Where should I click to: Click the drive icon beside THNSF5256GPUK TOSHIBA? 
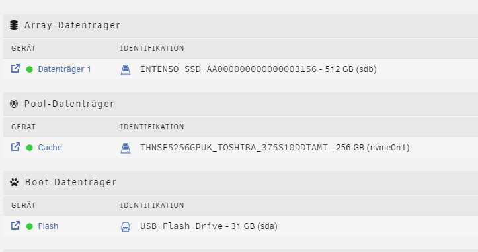pos(126,148)
